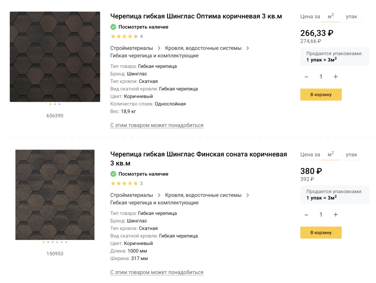Viewport: 376px width, 283px height.
Task: Click five-star rating of Финская соната tile
Action: click(124, 183)
